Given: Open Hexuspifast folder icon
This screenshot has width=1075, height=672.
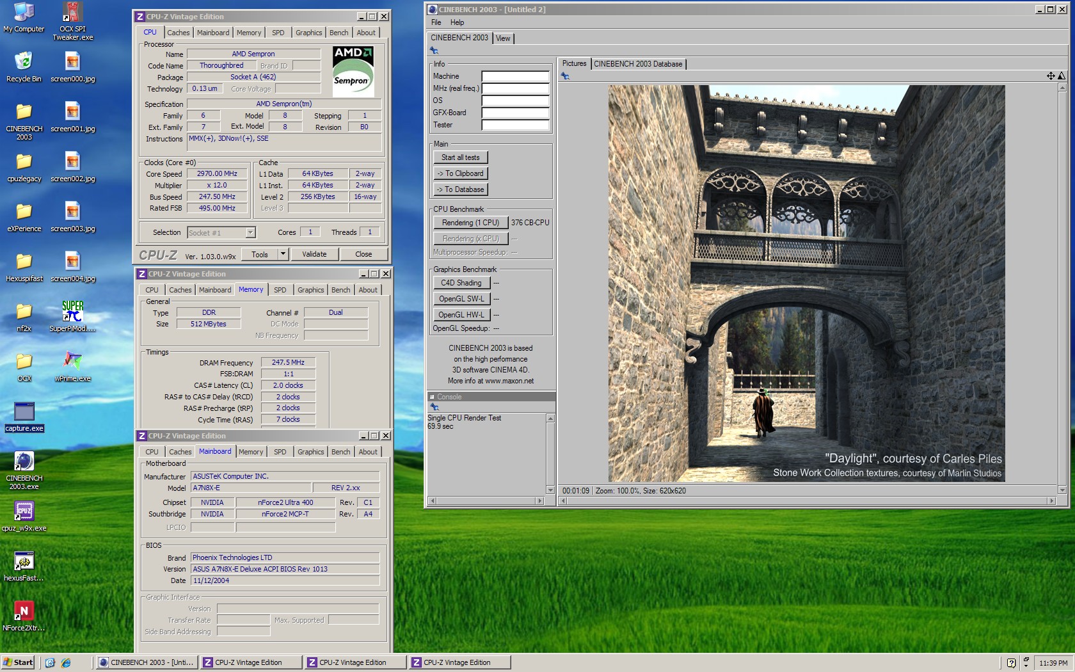Looking at the screenshot, I should [24, 267].
